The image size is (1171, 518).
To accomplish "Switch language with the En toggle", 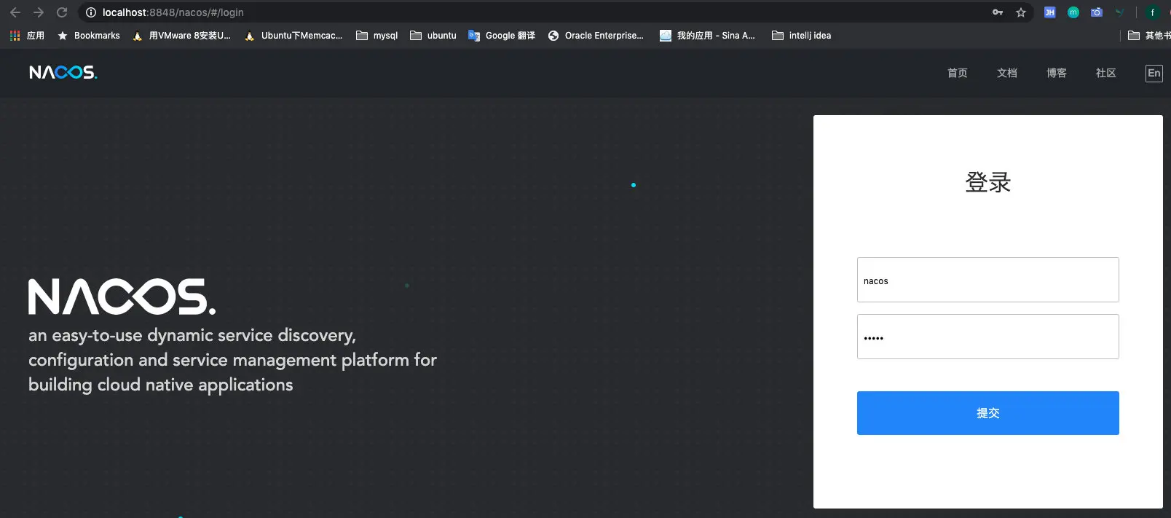I will point(1154,73).
